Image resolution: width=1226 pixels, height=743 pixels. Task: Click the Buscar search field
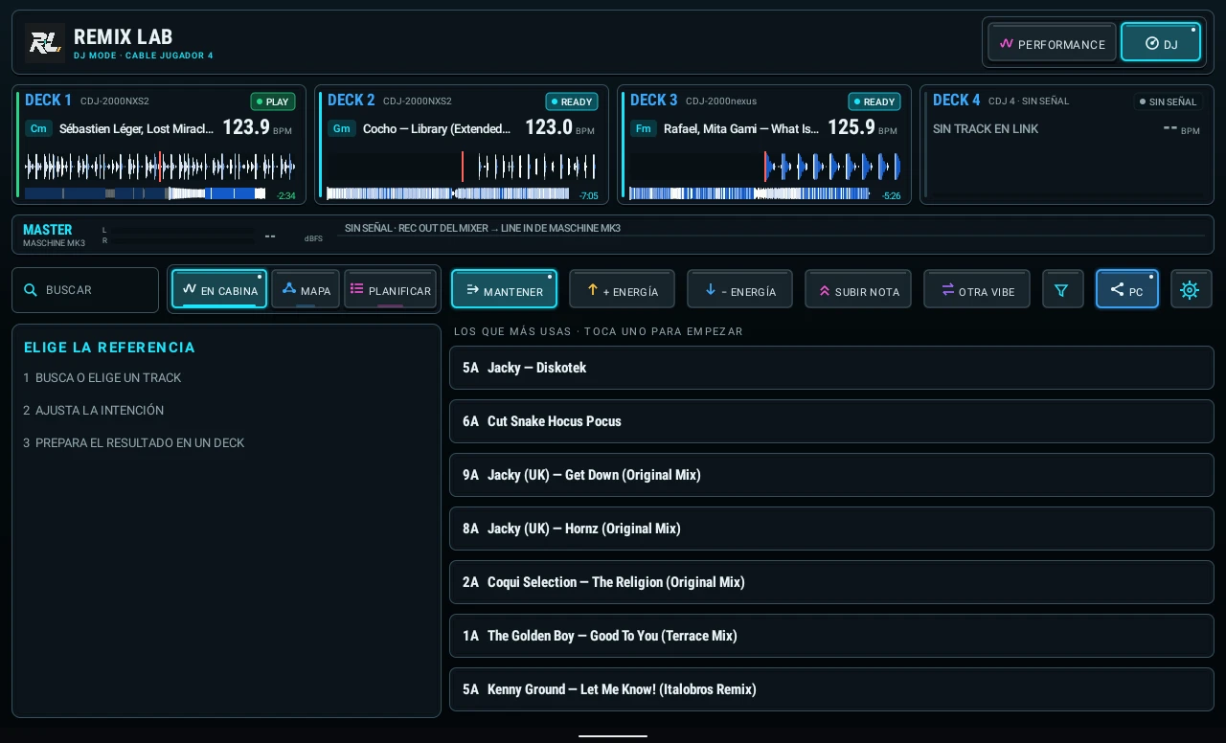pyautogui.click(x=85, y=290)
